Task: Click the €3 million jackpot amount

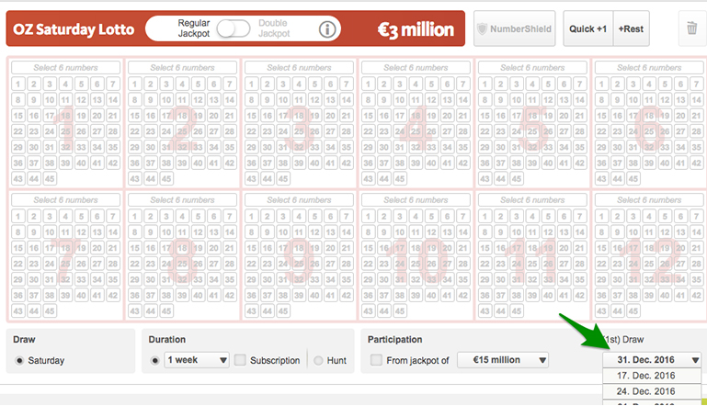Action: (x=416, y=29)
